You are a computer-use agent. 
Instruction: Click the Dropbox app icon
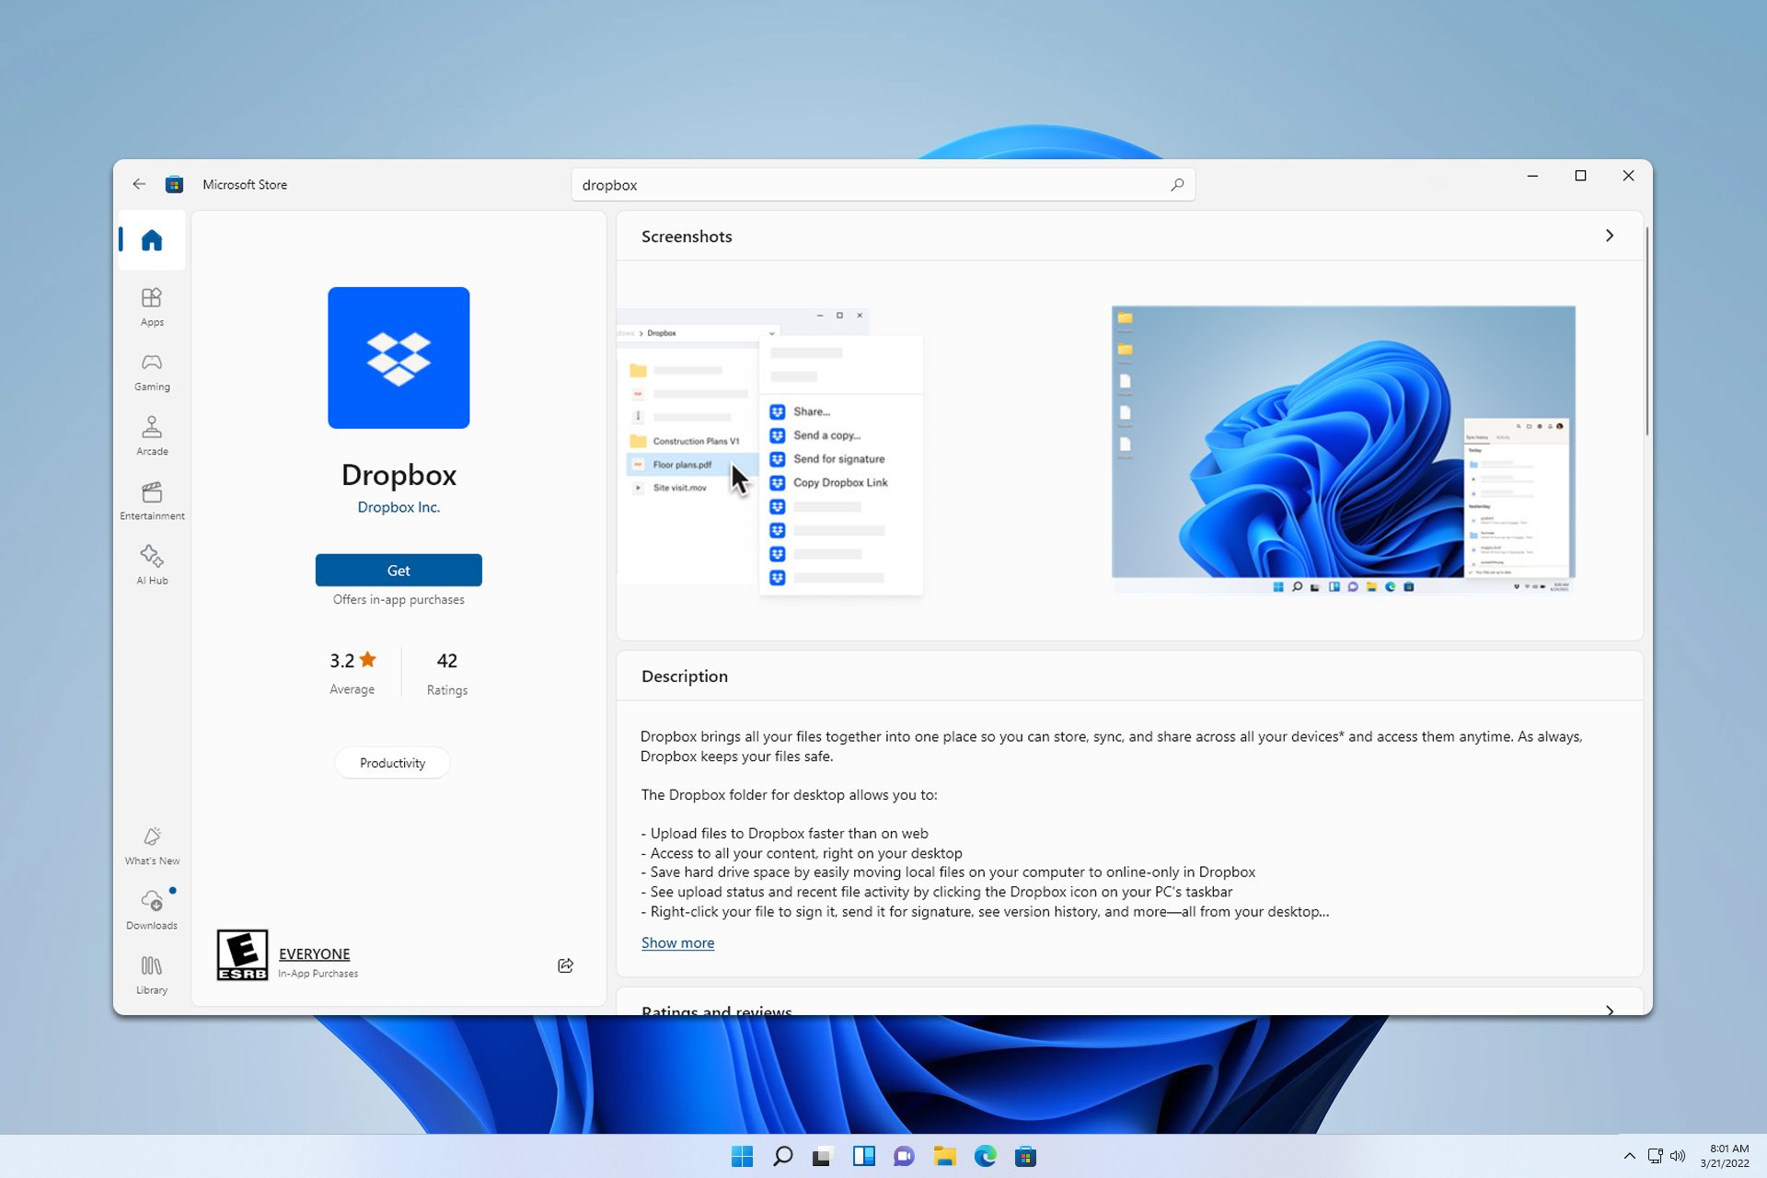(x=397, y=356)
